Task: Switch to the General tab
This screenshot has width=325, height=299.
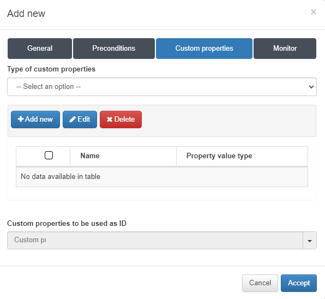Action: coord(40,49)
